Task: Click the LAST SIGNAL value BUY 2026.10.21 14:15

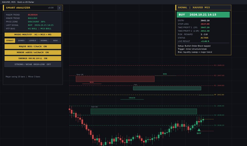Action: point(41,25)
